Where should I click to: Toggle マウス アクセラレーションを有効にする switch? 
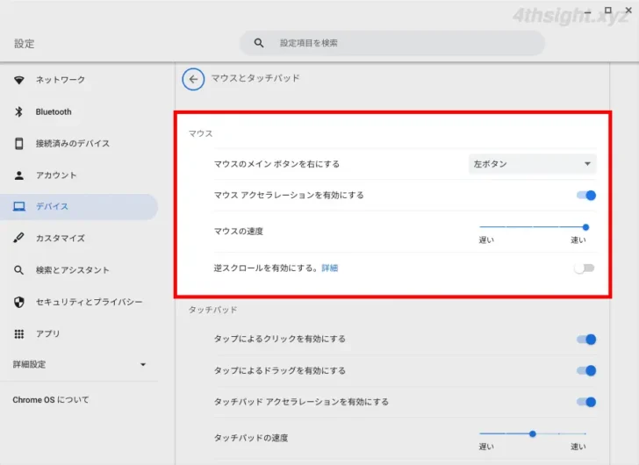[586, 196]
